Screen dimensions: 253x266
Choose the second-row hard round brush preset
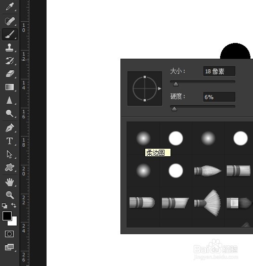click(x=176, y=170)
